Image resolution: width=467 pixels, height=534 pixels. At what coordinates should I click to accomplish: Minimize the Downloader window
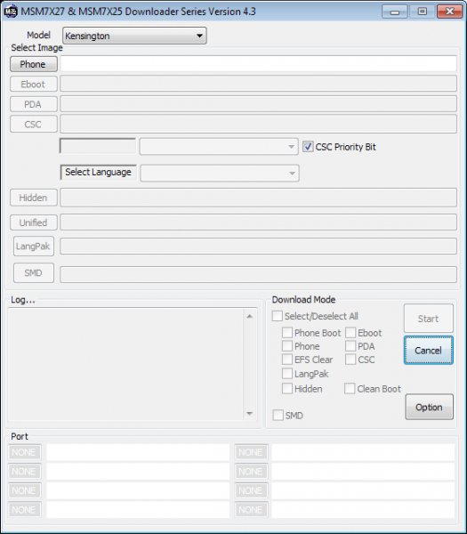[x=395, y=12]
